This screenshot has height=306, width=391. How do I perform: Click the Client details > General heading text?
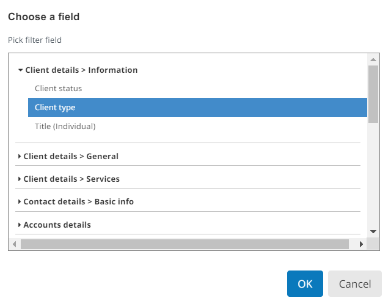click(x=71, y=157)
